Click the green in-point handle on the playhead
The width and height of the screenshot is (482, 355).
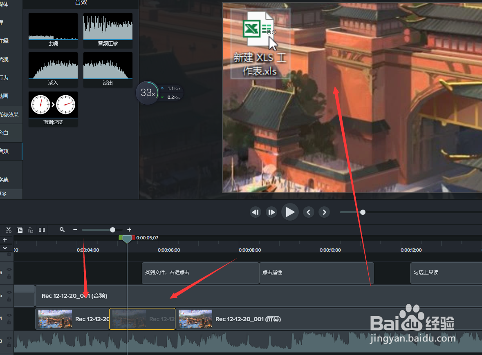click(x=121, y=238)
